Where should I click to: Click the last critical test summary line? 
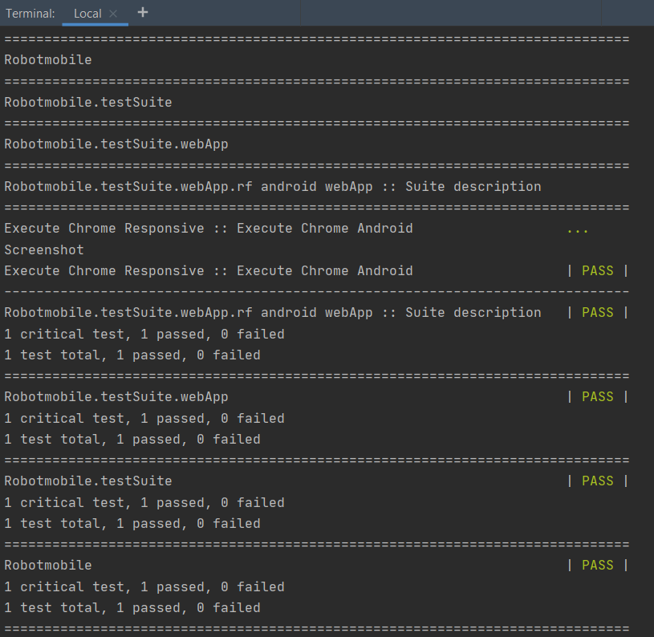[144, 587]
